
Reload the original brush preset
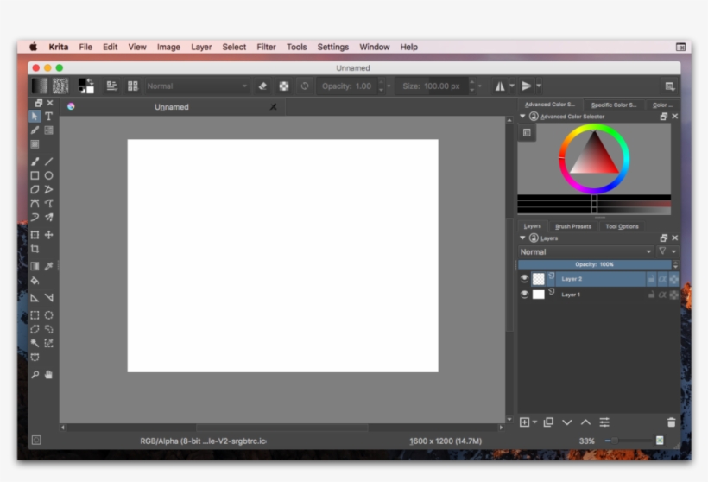(x=305, y=86)
